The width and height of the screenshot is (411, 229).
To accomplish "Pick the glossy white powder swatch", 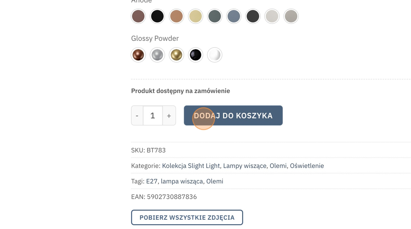I will (x=214, y=55).
